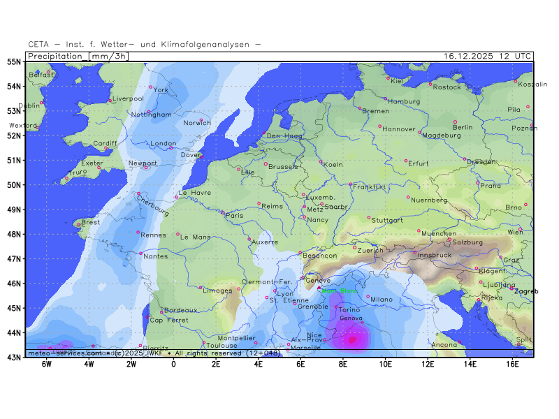This screenshot has width=559, height=419.
Task: Click the Torino city marker
Action: pyautogui.click(x=336, y=306)
